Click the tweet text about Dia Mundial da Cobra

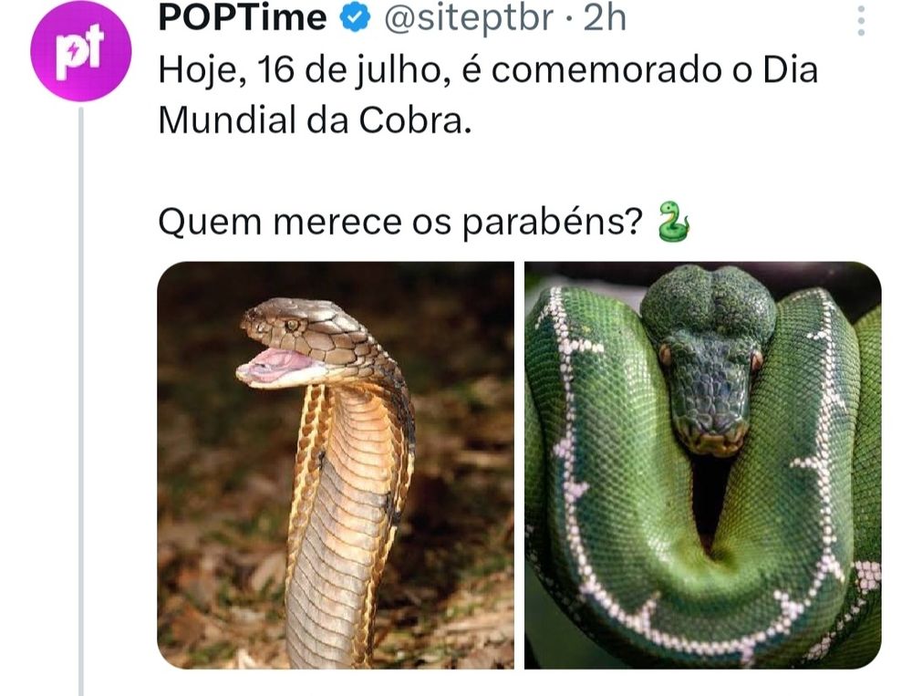487,95
